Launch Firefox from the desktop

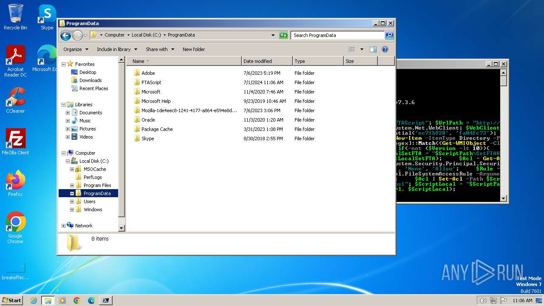(15, 183)
